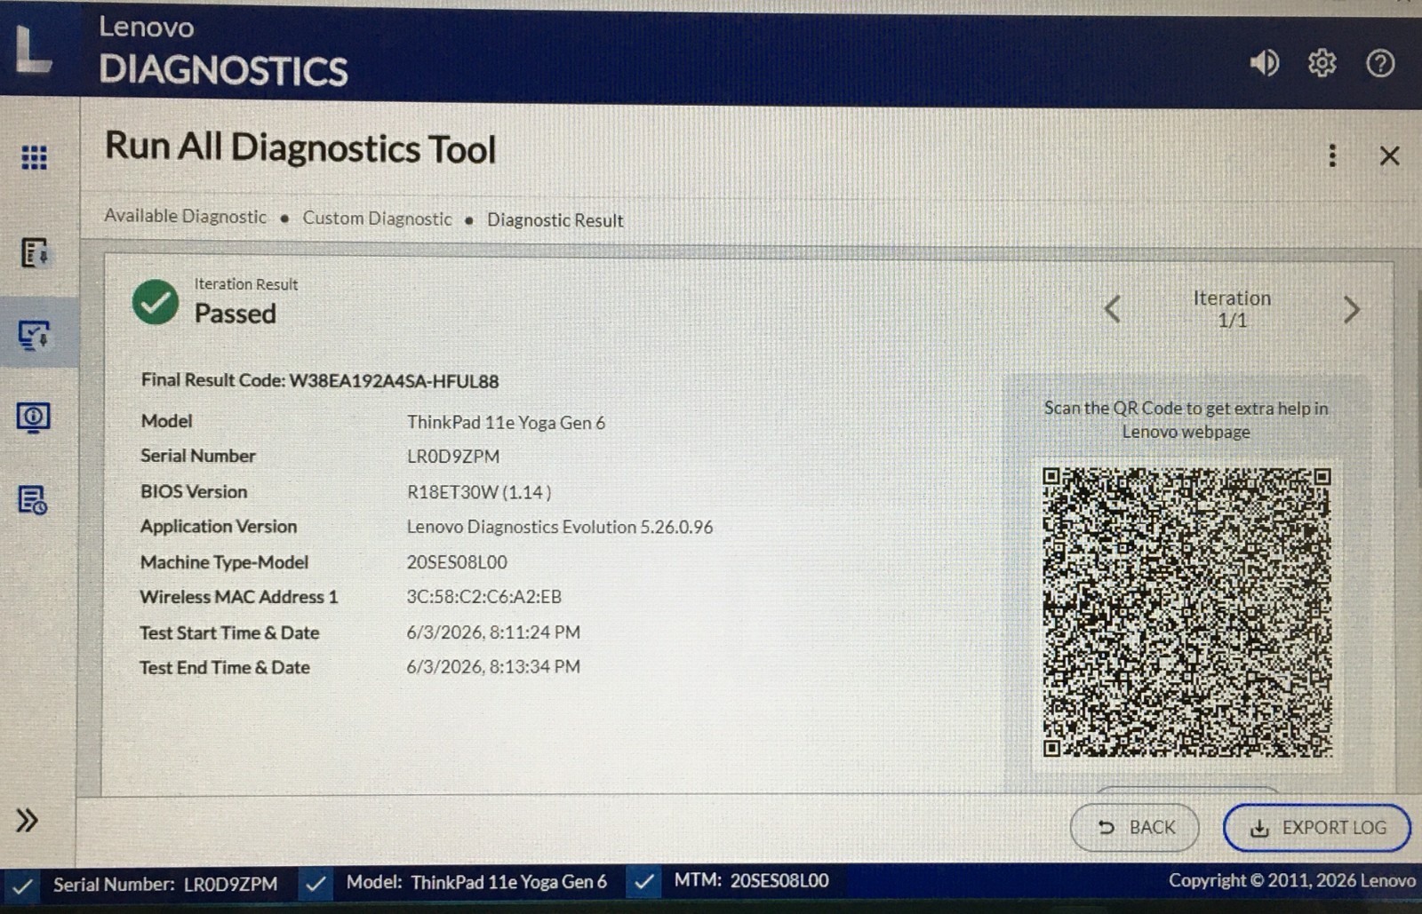Click the Iteration 1/1 label

1232,309
